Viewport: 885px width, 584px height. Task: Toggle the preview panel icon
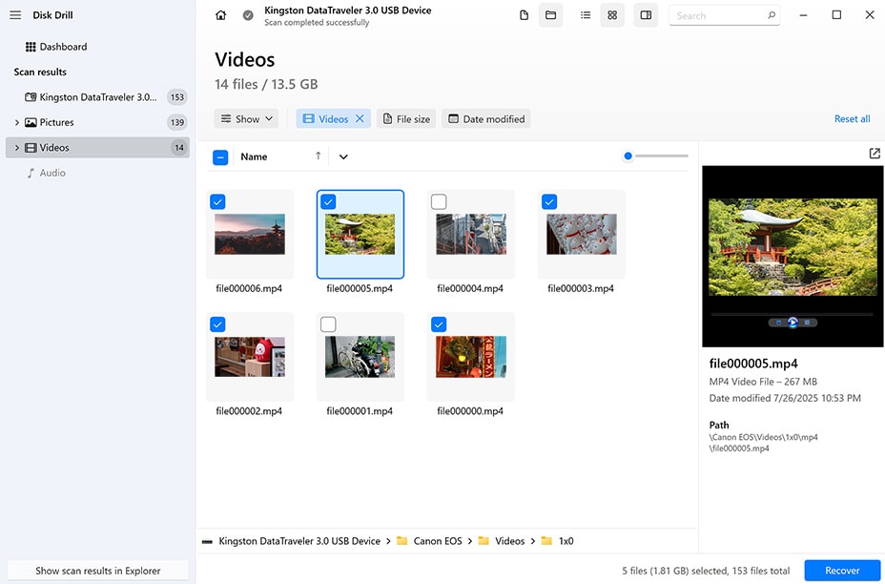[646, 15]
